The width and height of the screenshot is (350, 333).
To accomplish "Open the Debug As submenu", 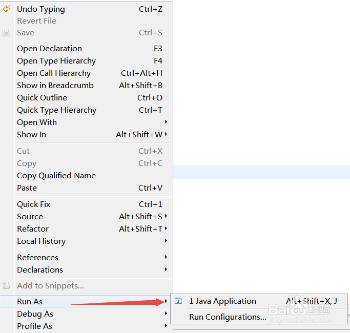I will pos(35,314).
